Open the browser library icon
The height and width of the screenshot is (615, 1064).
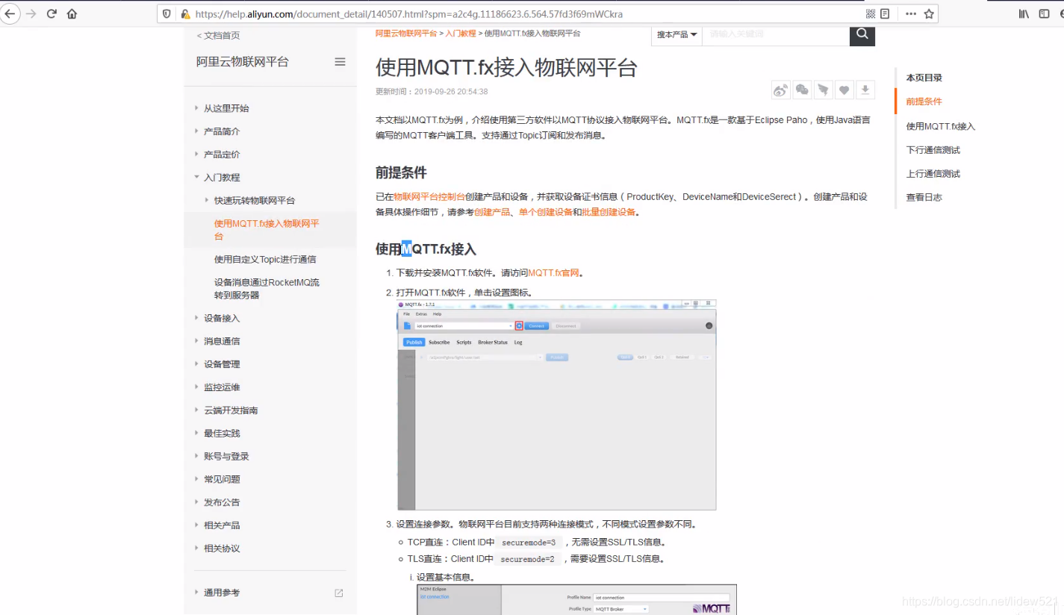pos(1024,13)
